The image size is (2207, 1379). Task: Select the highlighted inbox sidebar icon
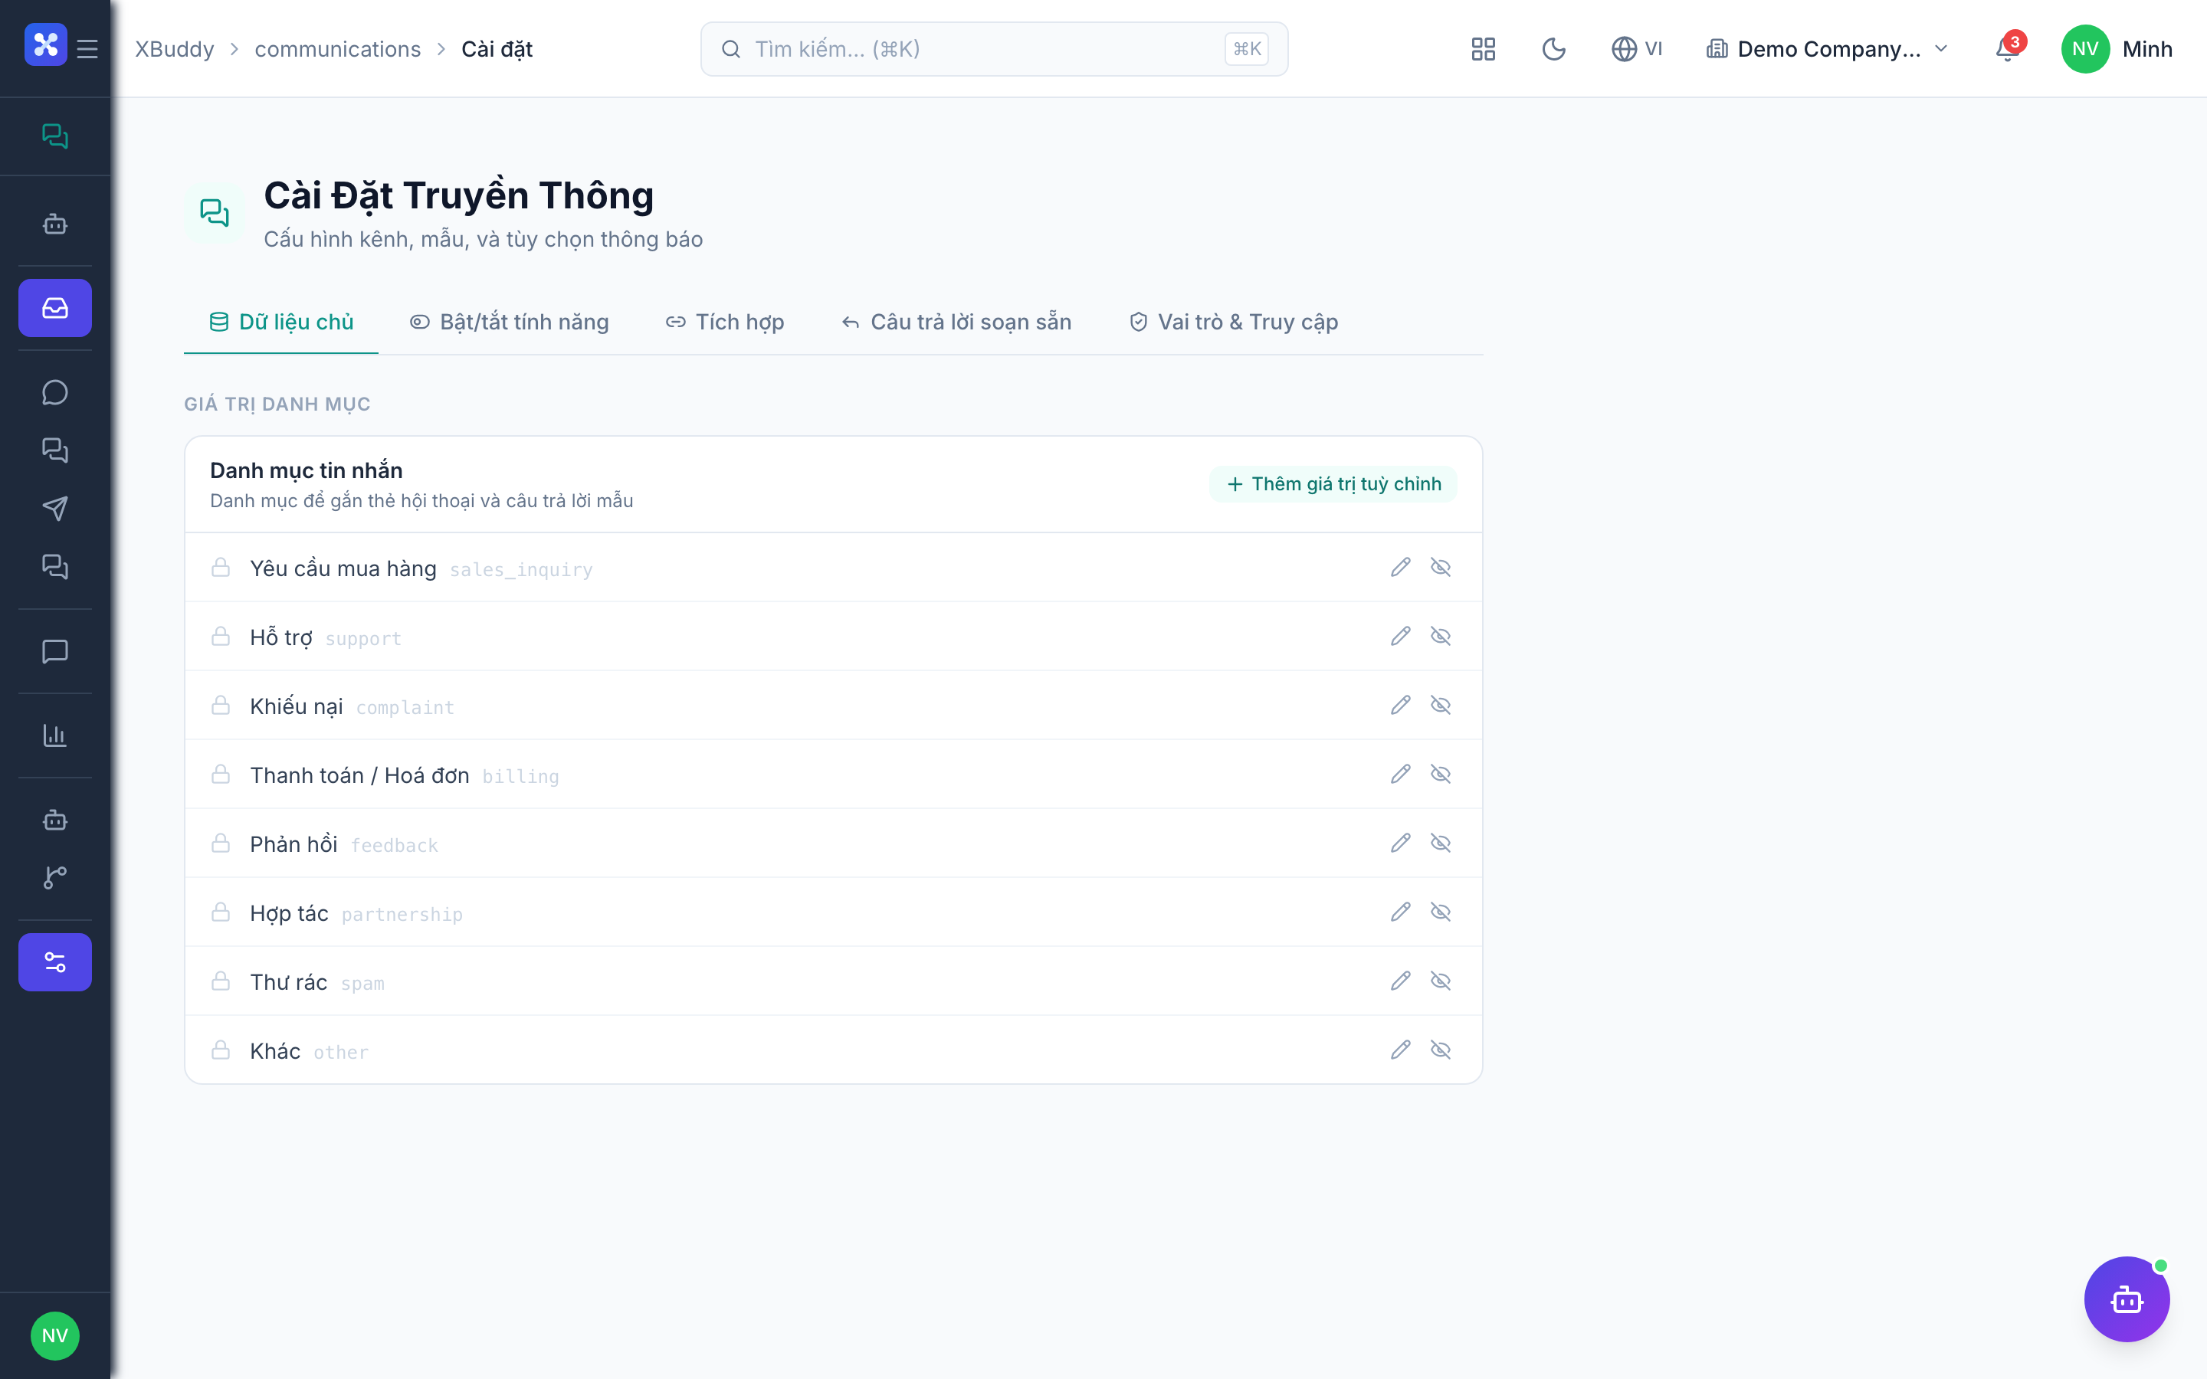point(54,307)
